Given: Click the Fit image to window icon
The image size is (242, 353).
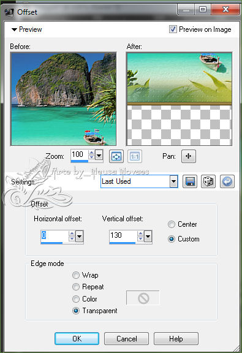Looking at the screenshot, I should point(116,156).
